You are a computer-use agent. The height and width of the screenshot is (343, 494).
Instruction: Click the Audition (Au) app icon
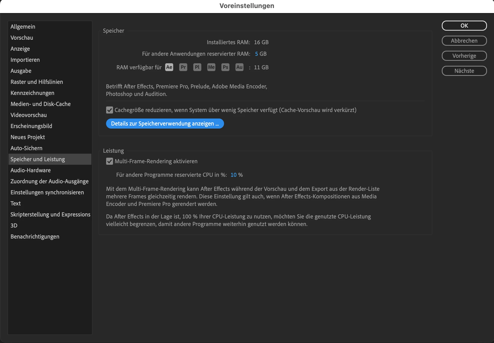[x=239, y=67]
